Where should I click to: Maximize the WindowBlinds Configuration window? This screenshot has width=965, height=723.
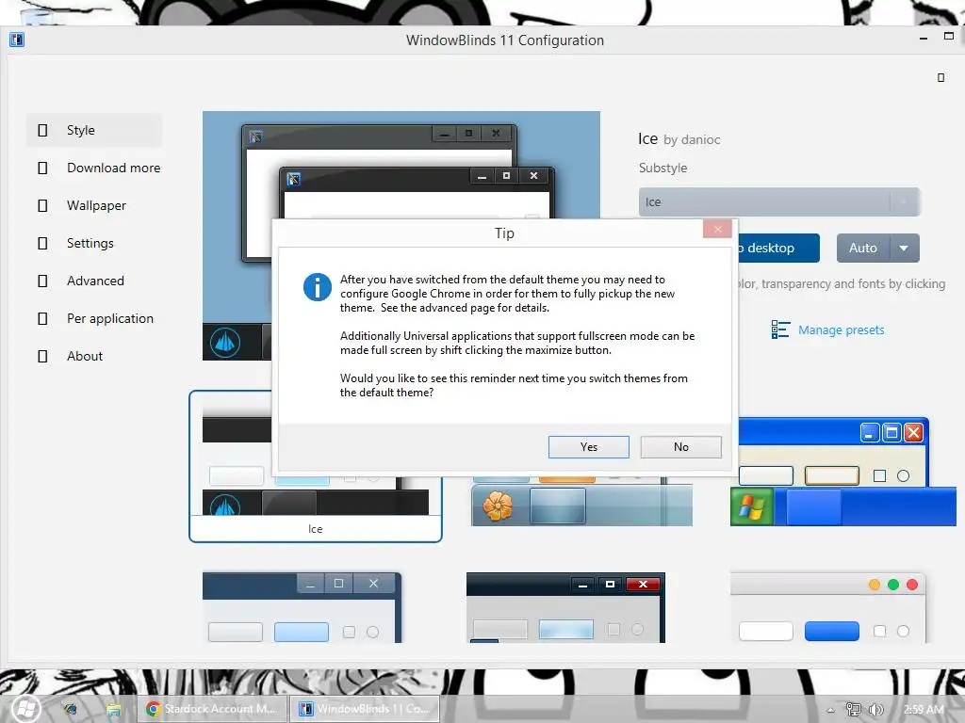point(949,37)
